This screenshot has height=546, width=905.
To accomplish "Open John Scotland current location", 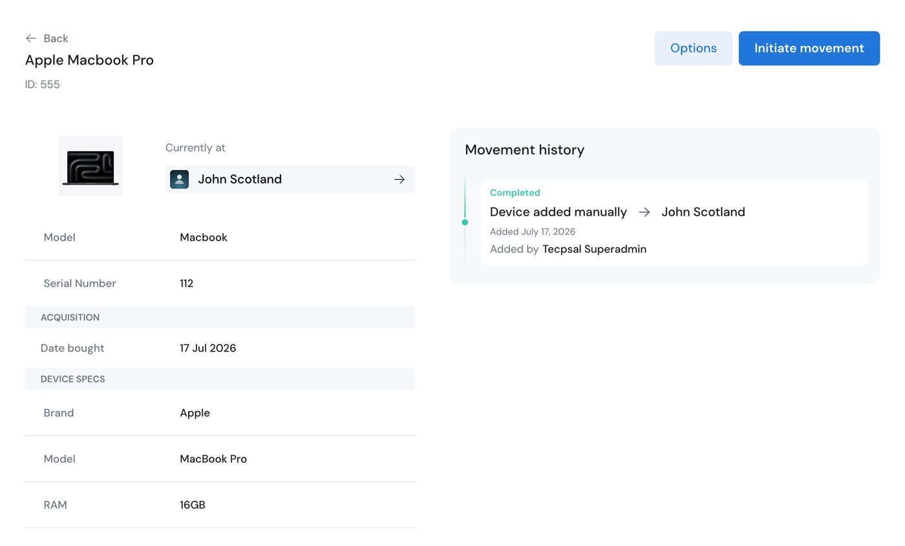I will [x=290, y=180].
